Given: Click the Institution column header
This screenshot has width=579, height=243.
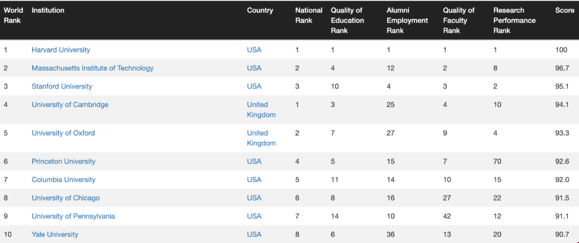Looking at the screenshot, I should (48, 10).
